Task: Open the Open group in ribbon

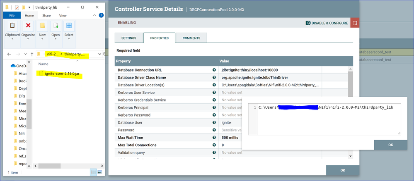Action: [x=56, y=31]
